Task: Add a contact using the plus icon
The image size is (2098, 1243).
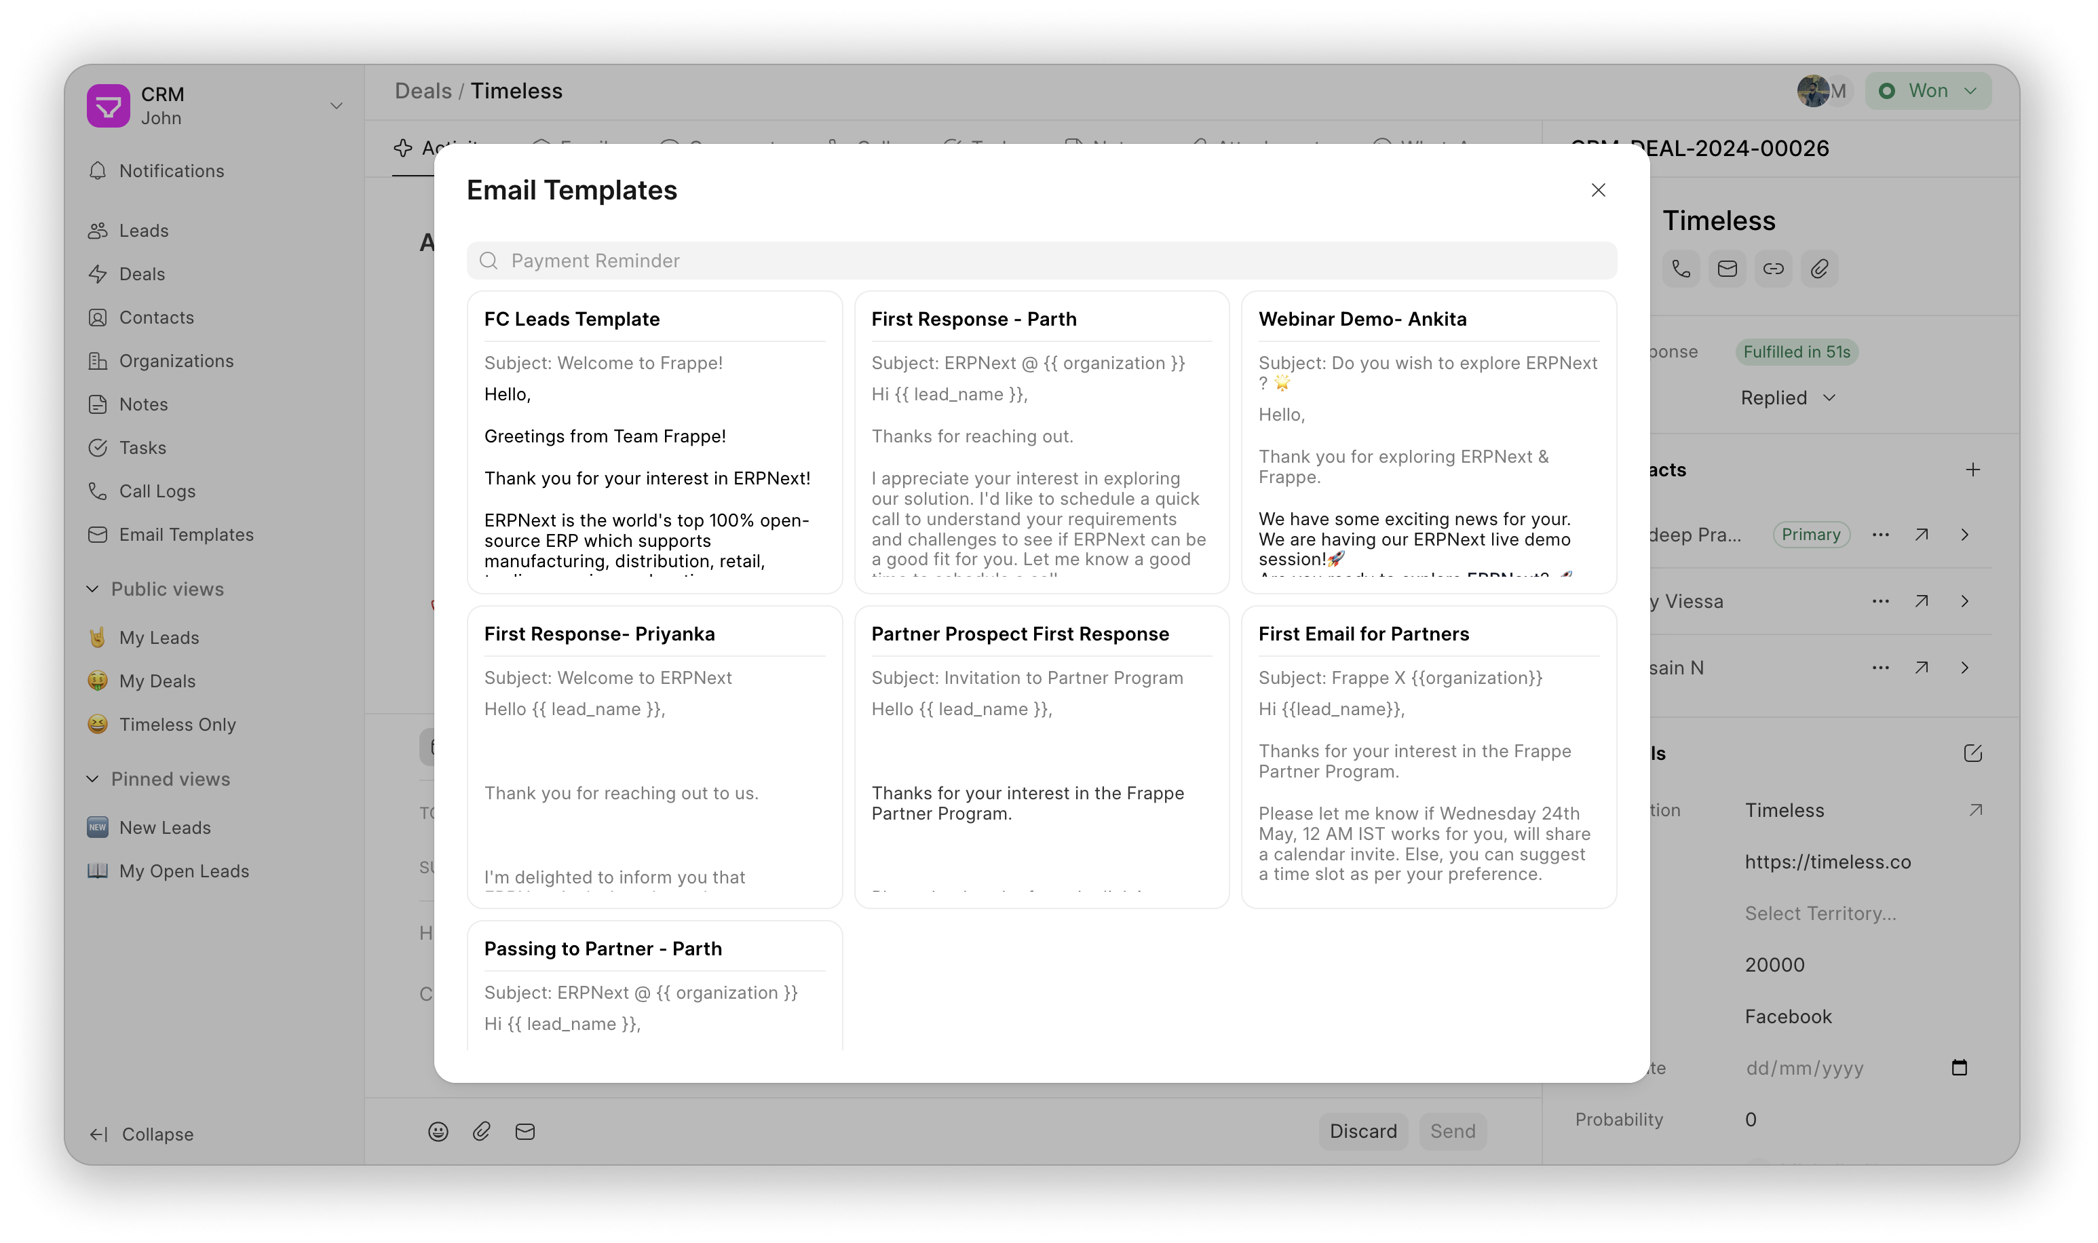Action: click(1974, 469)
